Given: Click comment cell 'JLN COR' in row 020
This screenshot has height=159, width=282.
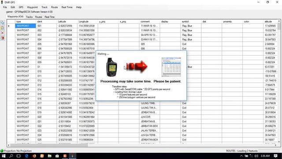Looking at the screenshot, I should point(149,117).
